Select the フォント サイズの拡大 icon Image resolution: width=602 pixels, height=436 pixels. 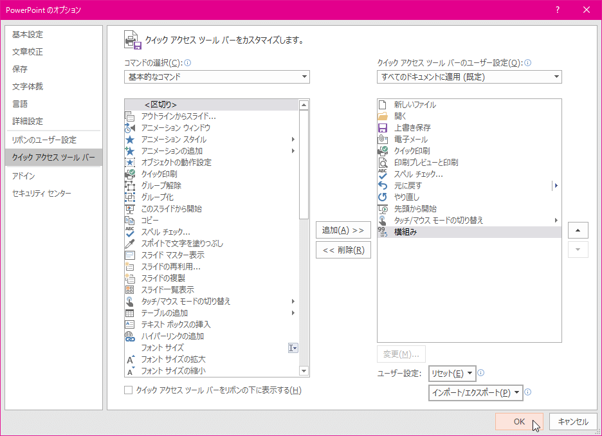tap(130, 359)
